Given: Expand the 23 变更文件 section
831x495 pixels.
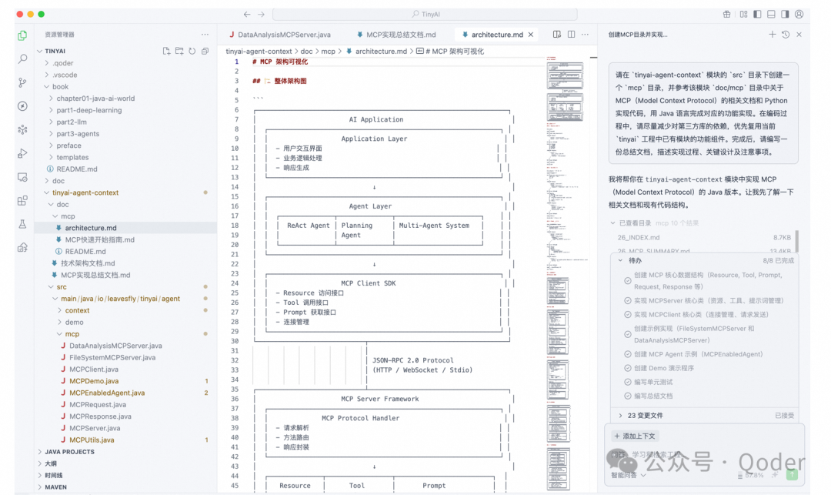Looking at the screenshot, I should click(x=645, y=416).
